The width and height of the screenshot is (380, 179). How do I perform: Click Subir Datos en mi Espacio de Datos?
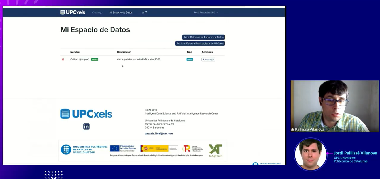[203, 37]
